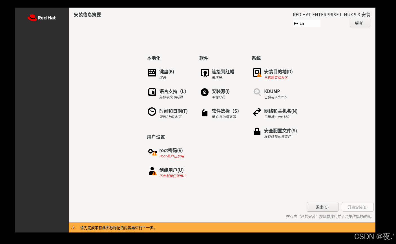Click the 本地化 section heading
The image size is (396, 244).
click(x=154, y=58)
